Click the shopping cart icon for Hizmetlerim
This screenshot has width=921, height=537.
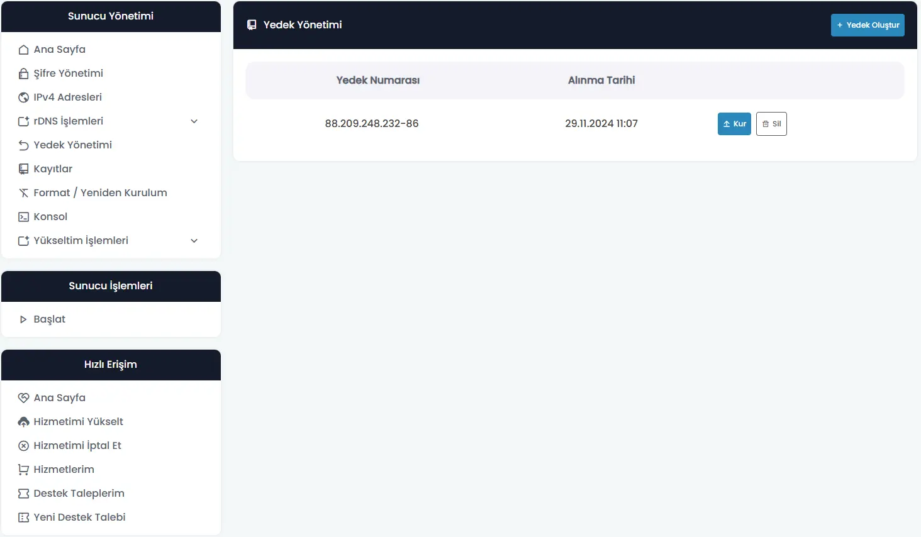23,470
